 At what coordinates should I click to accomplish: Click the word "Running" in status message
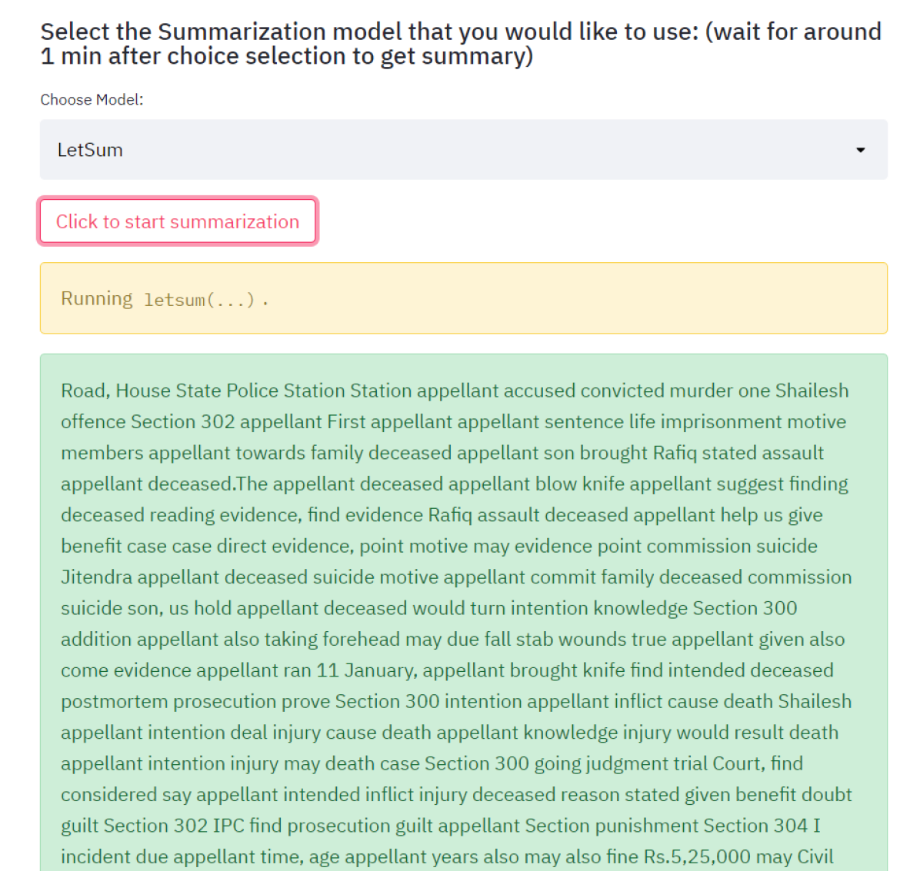[x=97, y=298]
